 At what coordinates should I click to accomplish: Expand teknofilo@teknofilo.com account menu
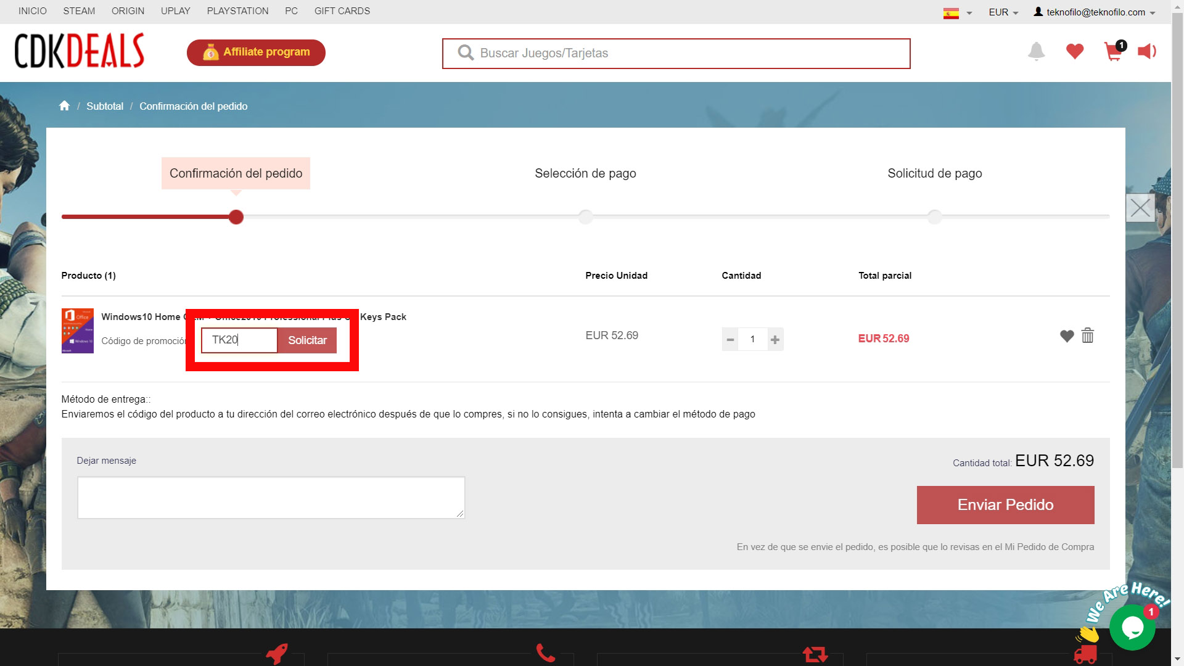click(x=1095, y=12)
